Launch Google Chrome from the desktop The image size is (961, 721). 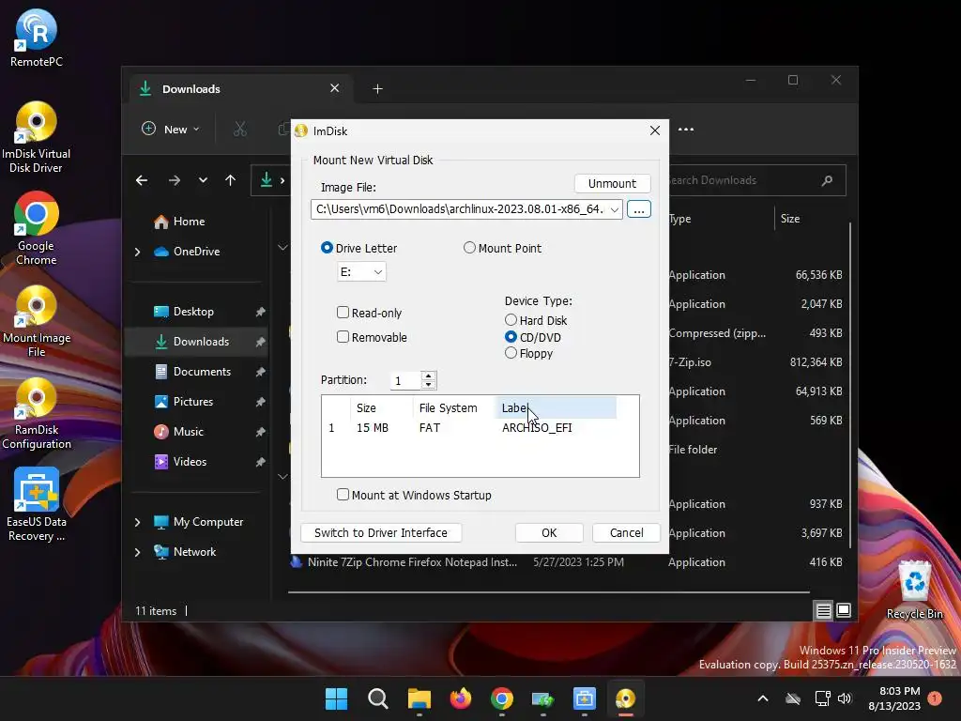point(37,229)
